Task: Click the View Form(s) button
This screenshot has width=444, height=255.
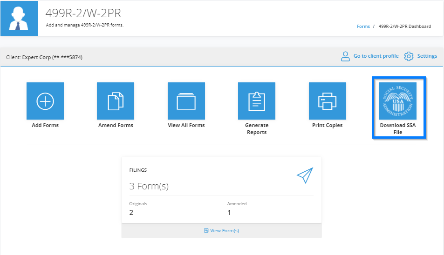Action: coord(221,231)
